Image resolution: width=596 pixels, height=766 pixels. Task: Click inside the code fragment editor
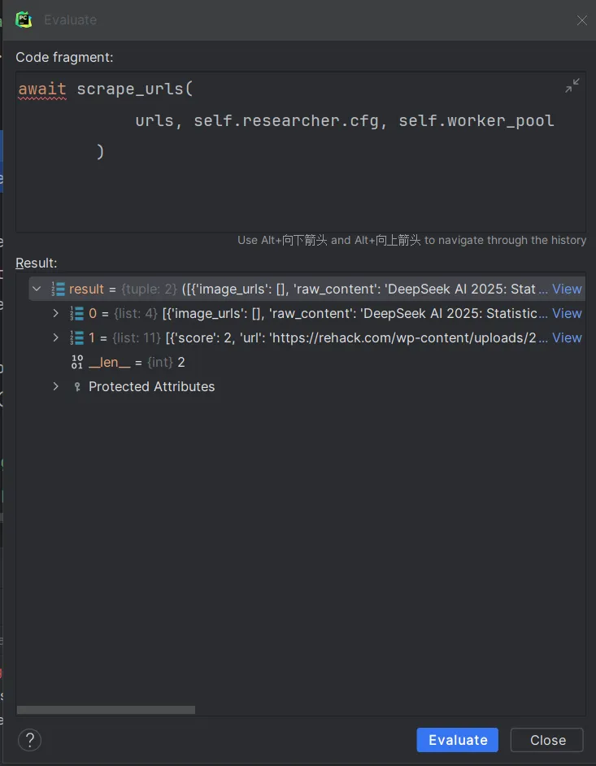301,151
